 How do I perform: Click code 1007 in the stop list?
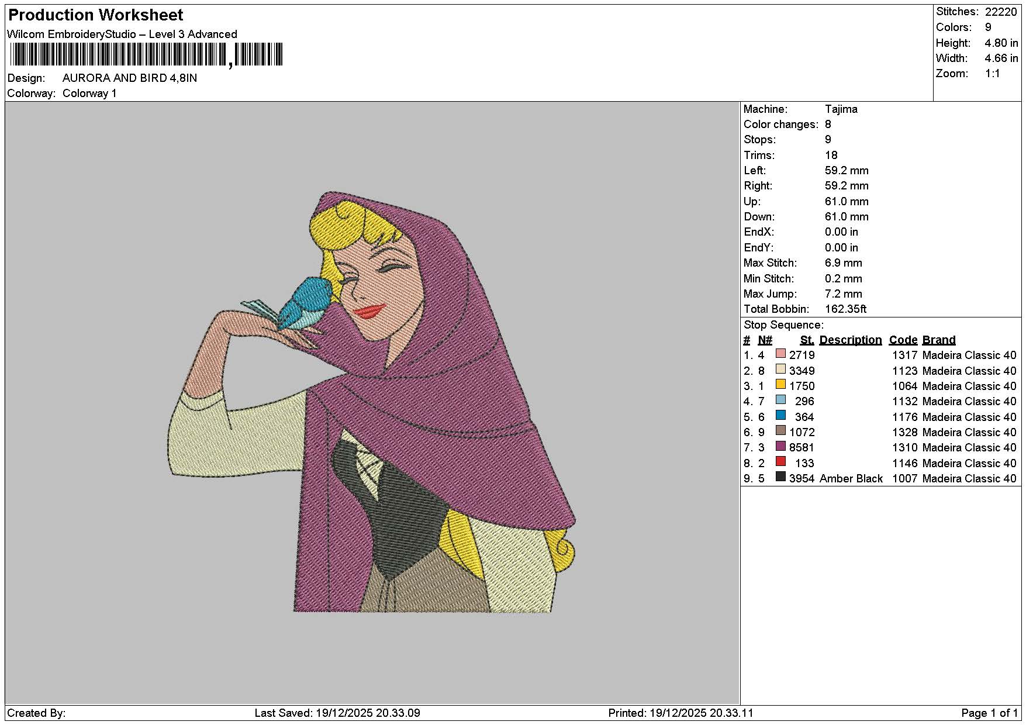(905, 479)
